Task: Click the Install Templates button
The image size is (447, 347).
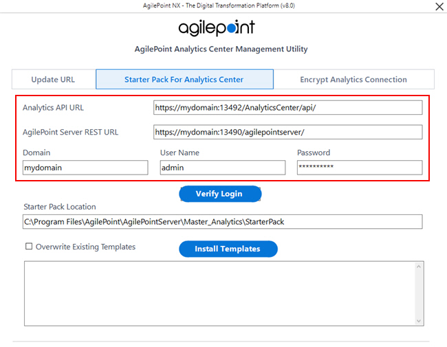Action: click(x=228, y=249)
